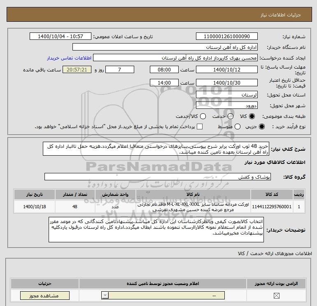Click the اعلام وضعیت مجوز column header
This screenshot has height=306, width=317.
pyautogui.click(x=163, y=283)
